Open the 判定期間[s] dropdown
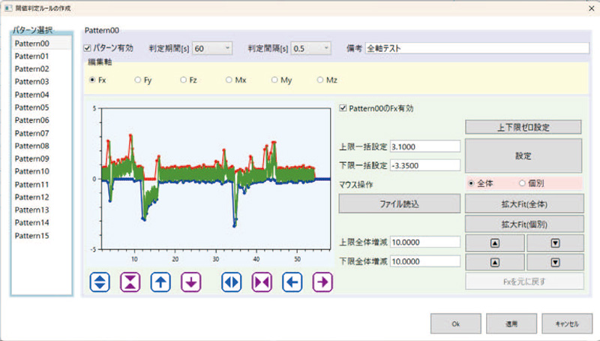This screenshot has height=341, width=600. click(213, 48)
